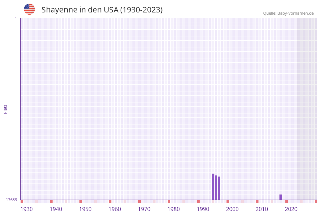Image resolution: width=321 pixels, height=215 pixels.
Task: Select the 1960 year label
Action: [115, 209]
